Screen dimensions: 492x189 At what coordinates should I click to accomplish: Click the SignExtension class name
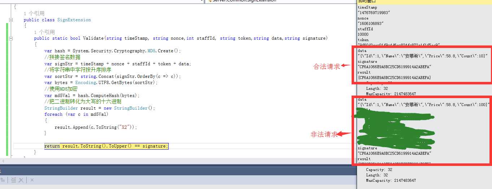point(74,20)
